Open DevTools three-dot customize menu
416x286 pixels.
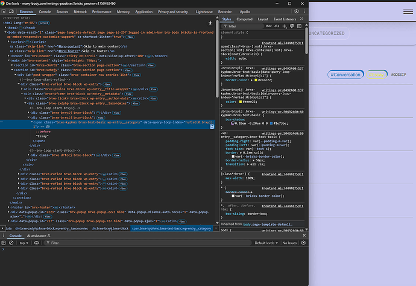click(x=304, y=11)
